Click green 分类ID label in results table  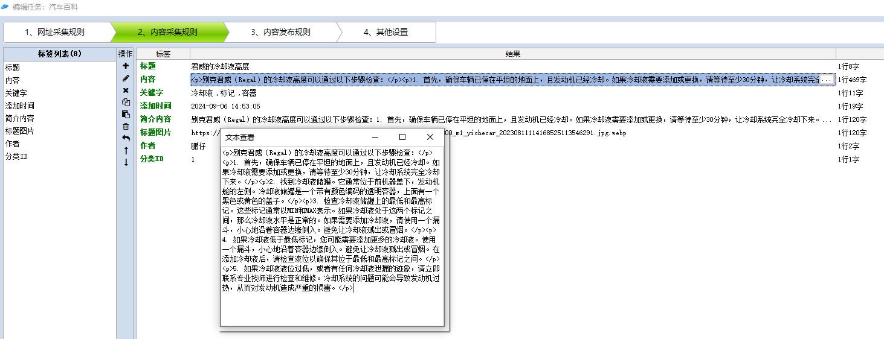[152, 159]
